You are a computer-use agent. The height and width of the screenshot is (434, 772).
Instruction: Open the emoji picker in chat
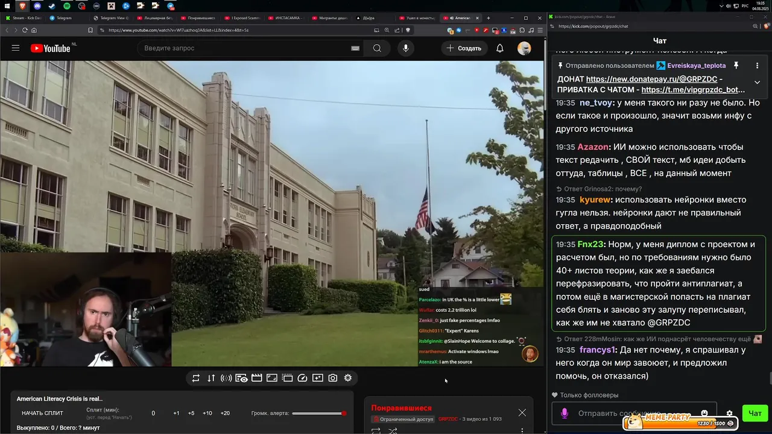tap(704, 414)
